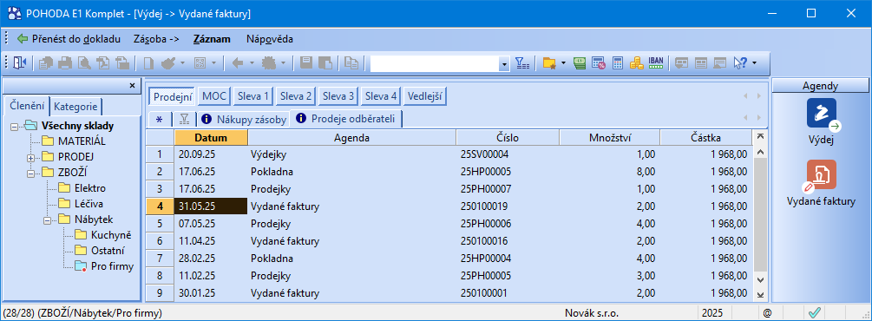The height and width of the screenshot is (321, 872).
Task: Open the blue calculator icon
Action: tap(618, 63)
